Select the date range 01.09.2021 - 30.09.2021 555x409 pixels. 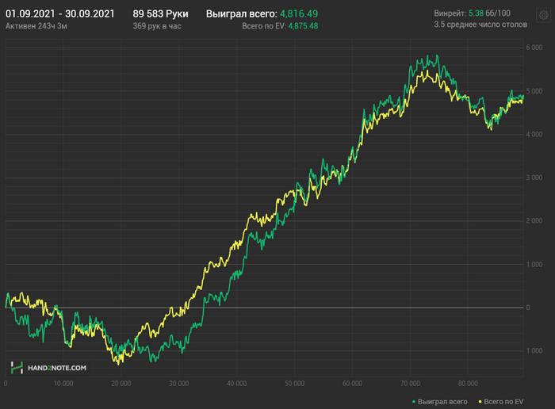tap(60, 13)
